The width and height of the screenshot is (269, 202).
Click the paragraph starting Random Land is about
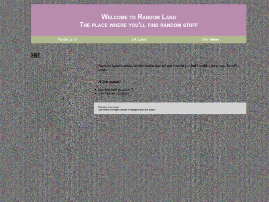168,67
